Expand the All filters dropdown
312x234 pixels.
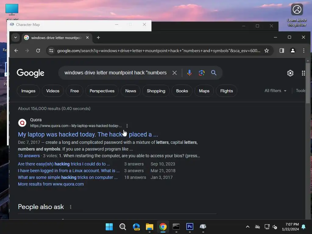(x=275, y=91)
